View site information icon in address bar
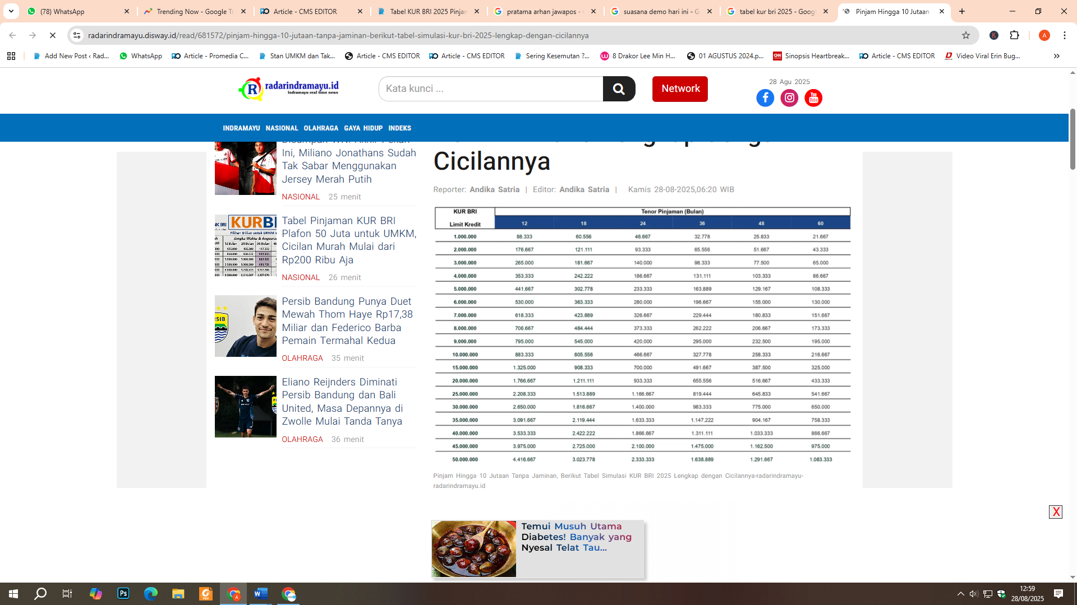This screenshot has height=605, width=1077. point(77,35)
